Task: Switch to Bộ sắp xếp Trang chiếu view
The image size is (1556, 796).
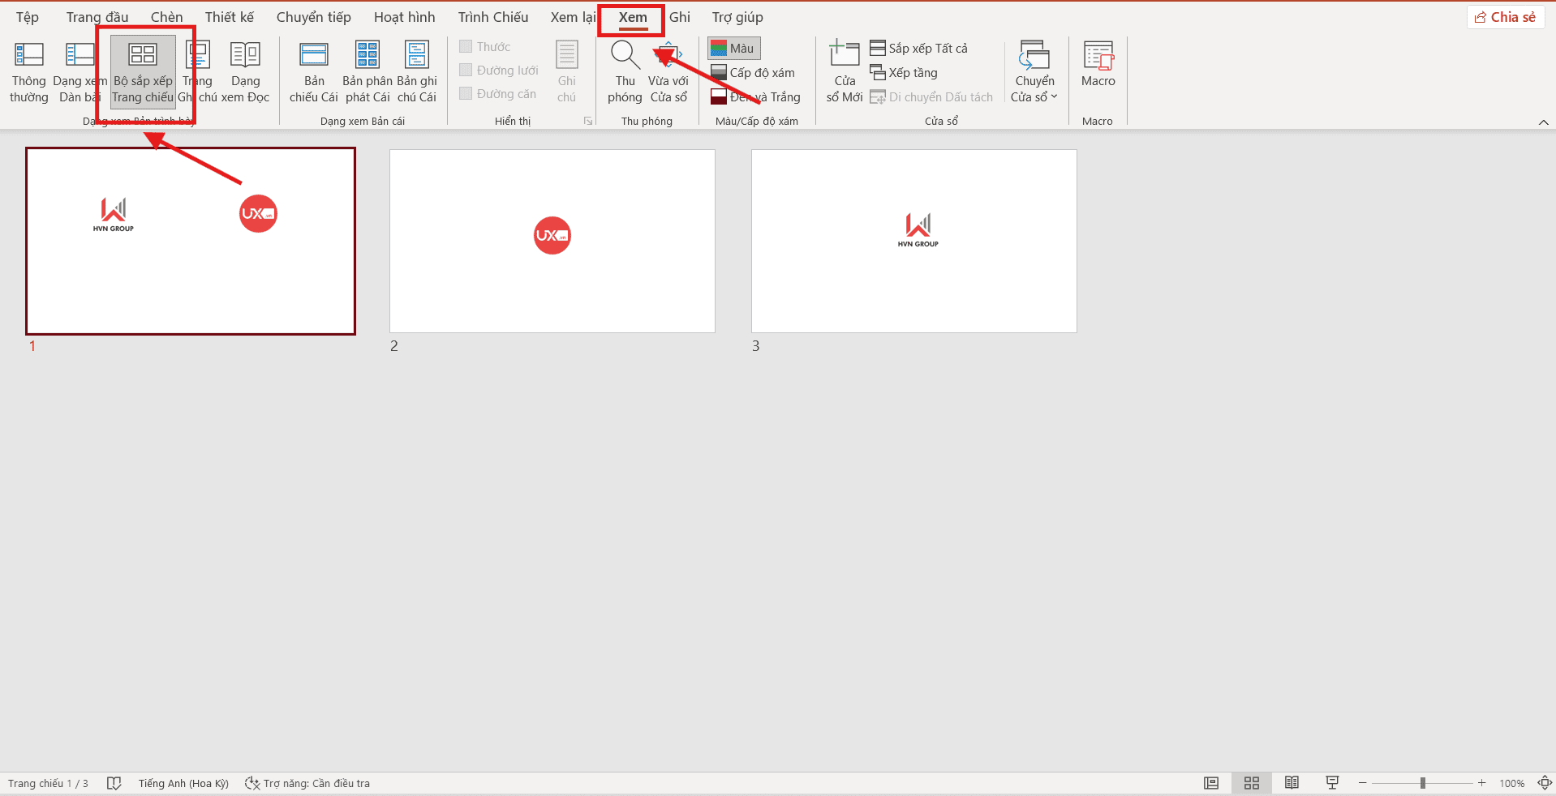Action: pyautogui.click(x=144, y=71)
